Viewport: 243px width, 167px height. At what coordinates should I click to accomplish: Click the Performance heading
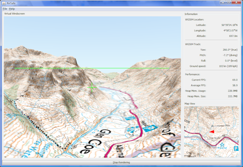click(193, 74)
